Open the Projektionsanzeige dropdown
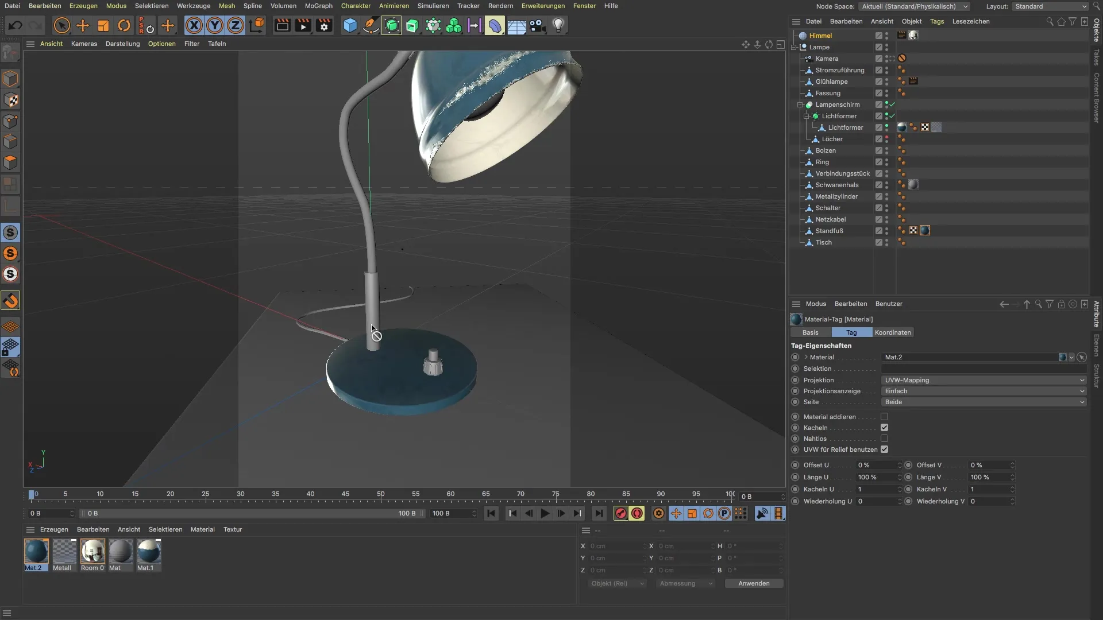The height and width of the screenshot is (620, 1103). [984, 391]
